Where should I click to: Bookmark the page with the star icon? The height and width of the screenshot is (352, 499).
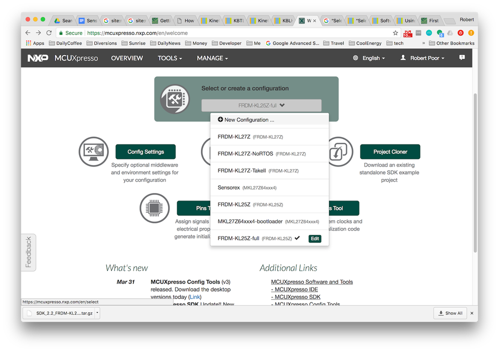tap(395, 33)
